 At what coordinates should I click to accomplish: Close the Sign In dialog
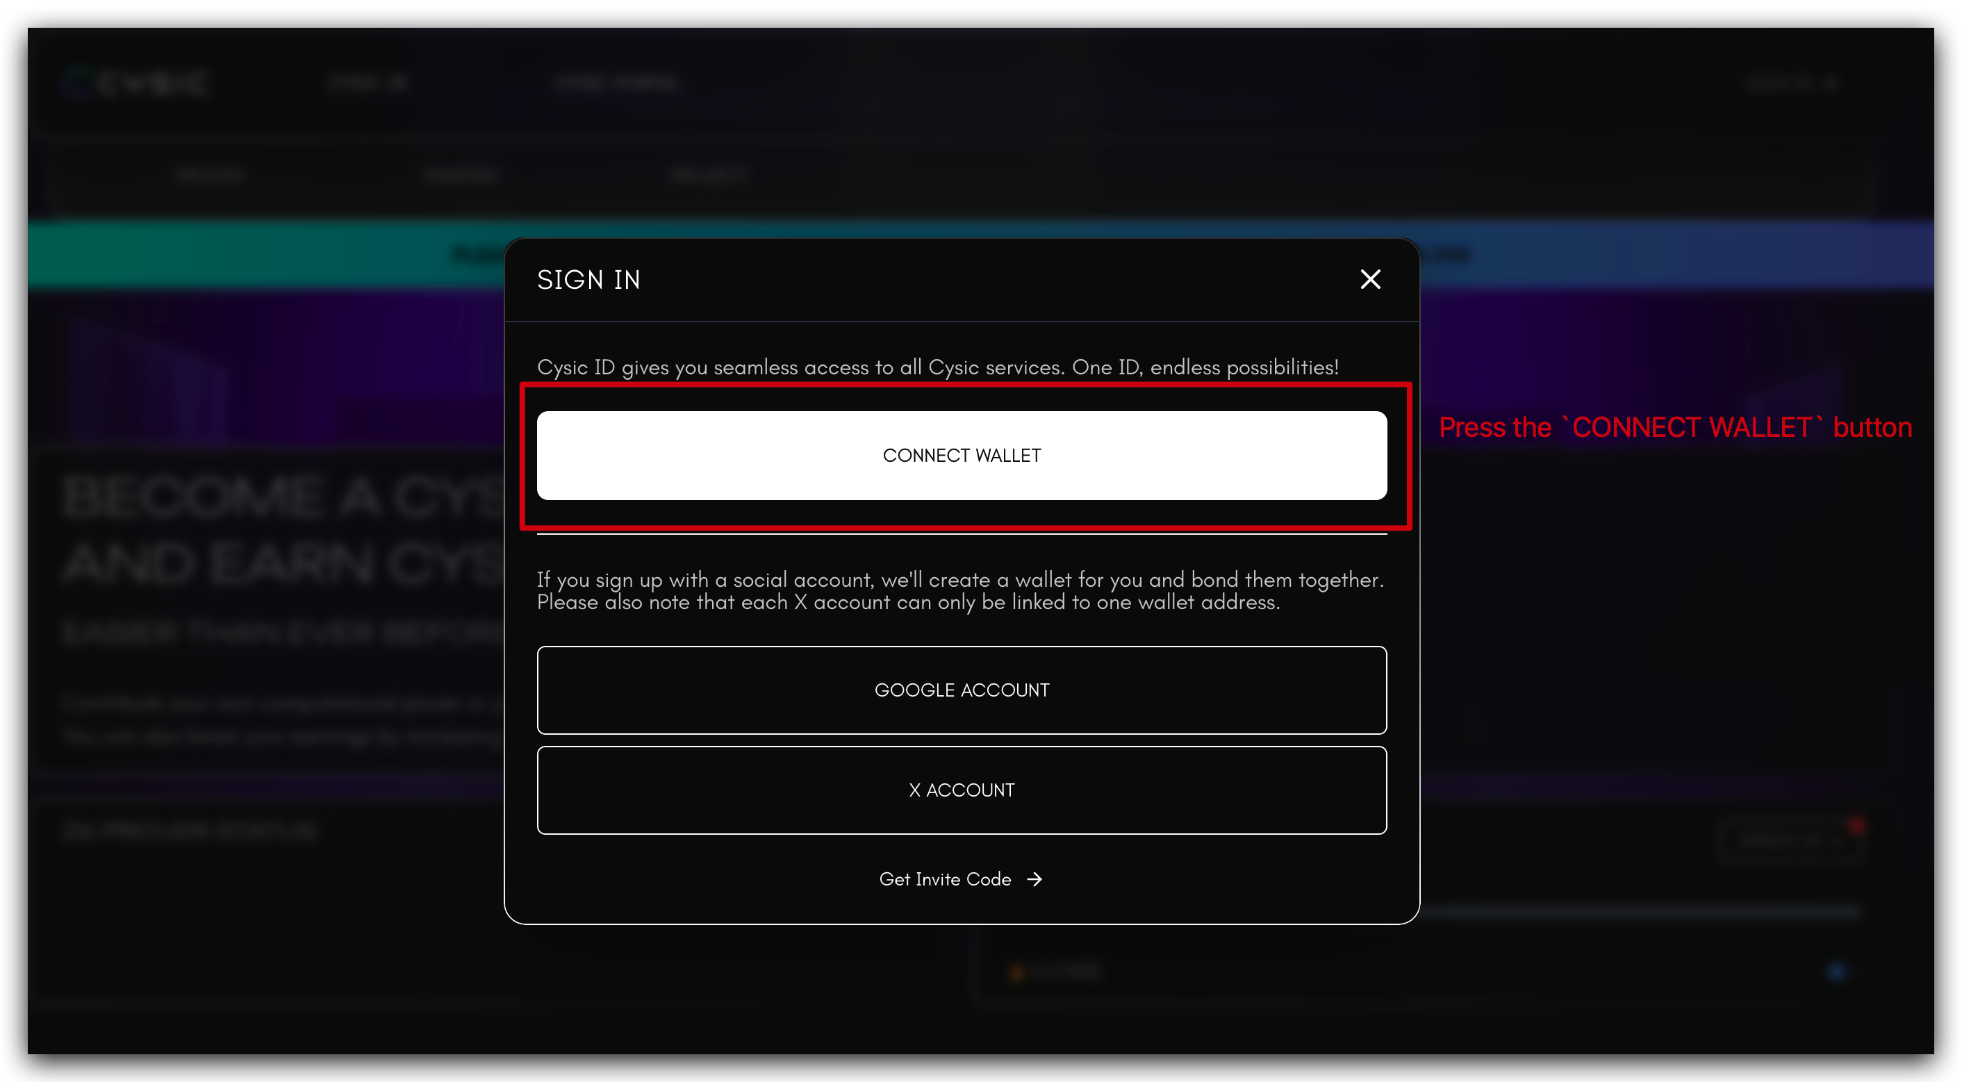(x=1370, y=279)
